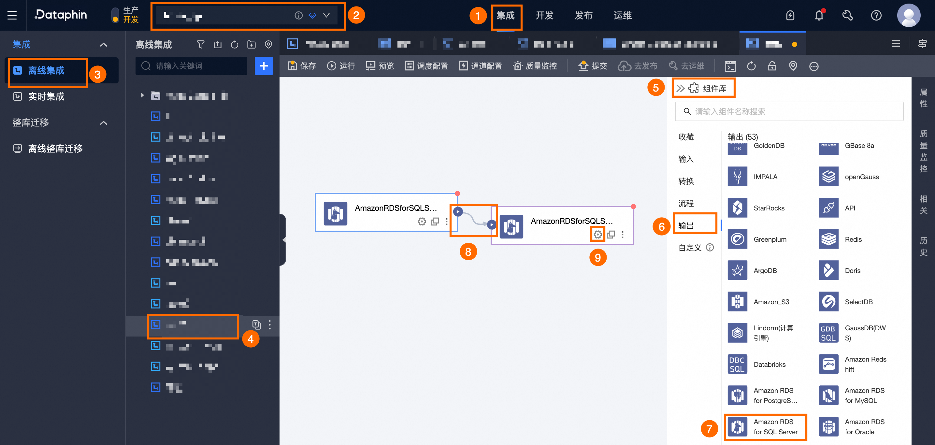The width and height of the screenshot is (935, 445).
Task: Click 保存 to save the pipeline
Action: (302, 66)
